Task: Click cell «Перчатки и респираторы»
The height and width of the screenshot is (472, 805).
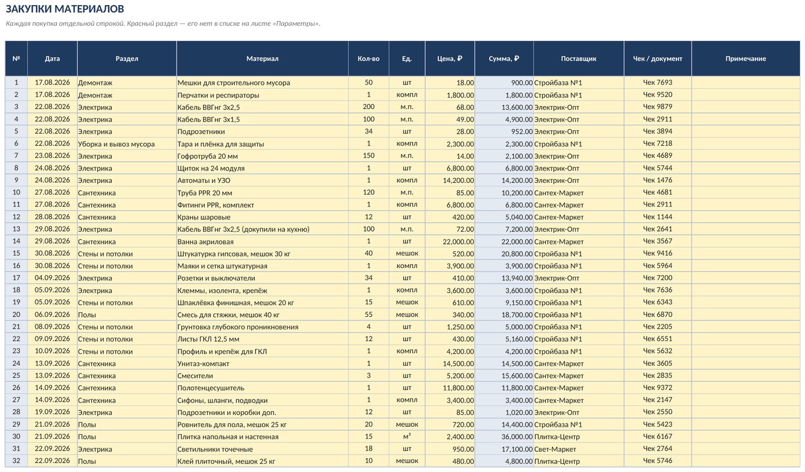Action: (x=262, y=95)
